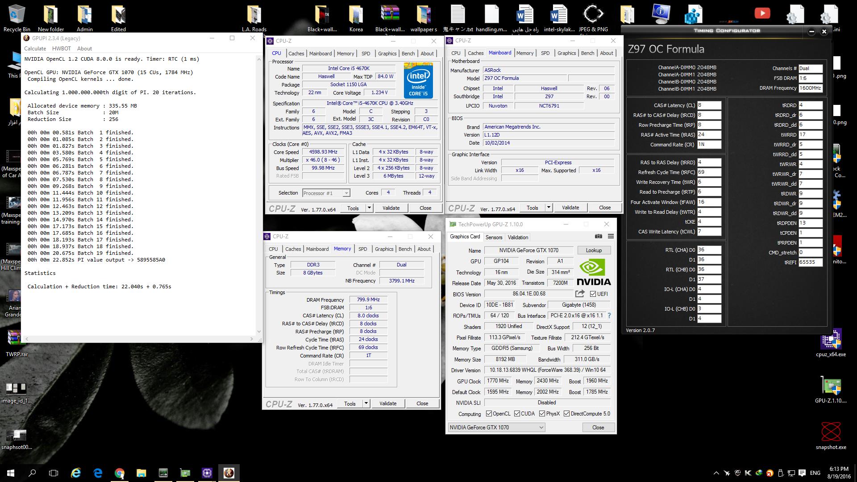Select the TWRP.rar archive icon
Viewport: 857px width, 482px height.
[x=17, y=343]
